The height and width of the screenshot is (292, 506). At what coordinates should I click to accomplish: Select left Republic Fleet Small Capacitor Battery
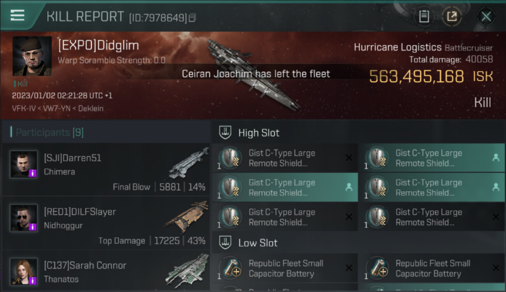point(285,268)
